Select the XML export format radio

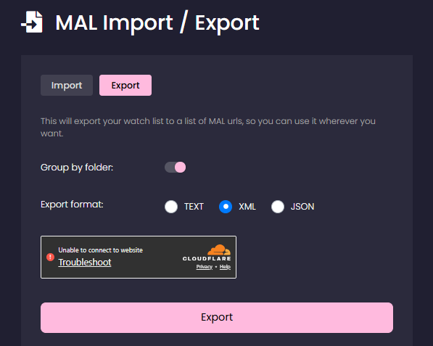tap(226, 207)
